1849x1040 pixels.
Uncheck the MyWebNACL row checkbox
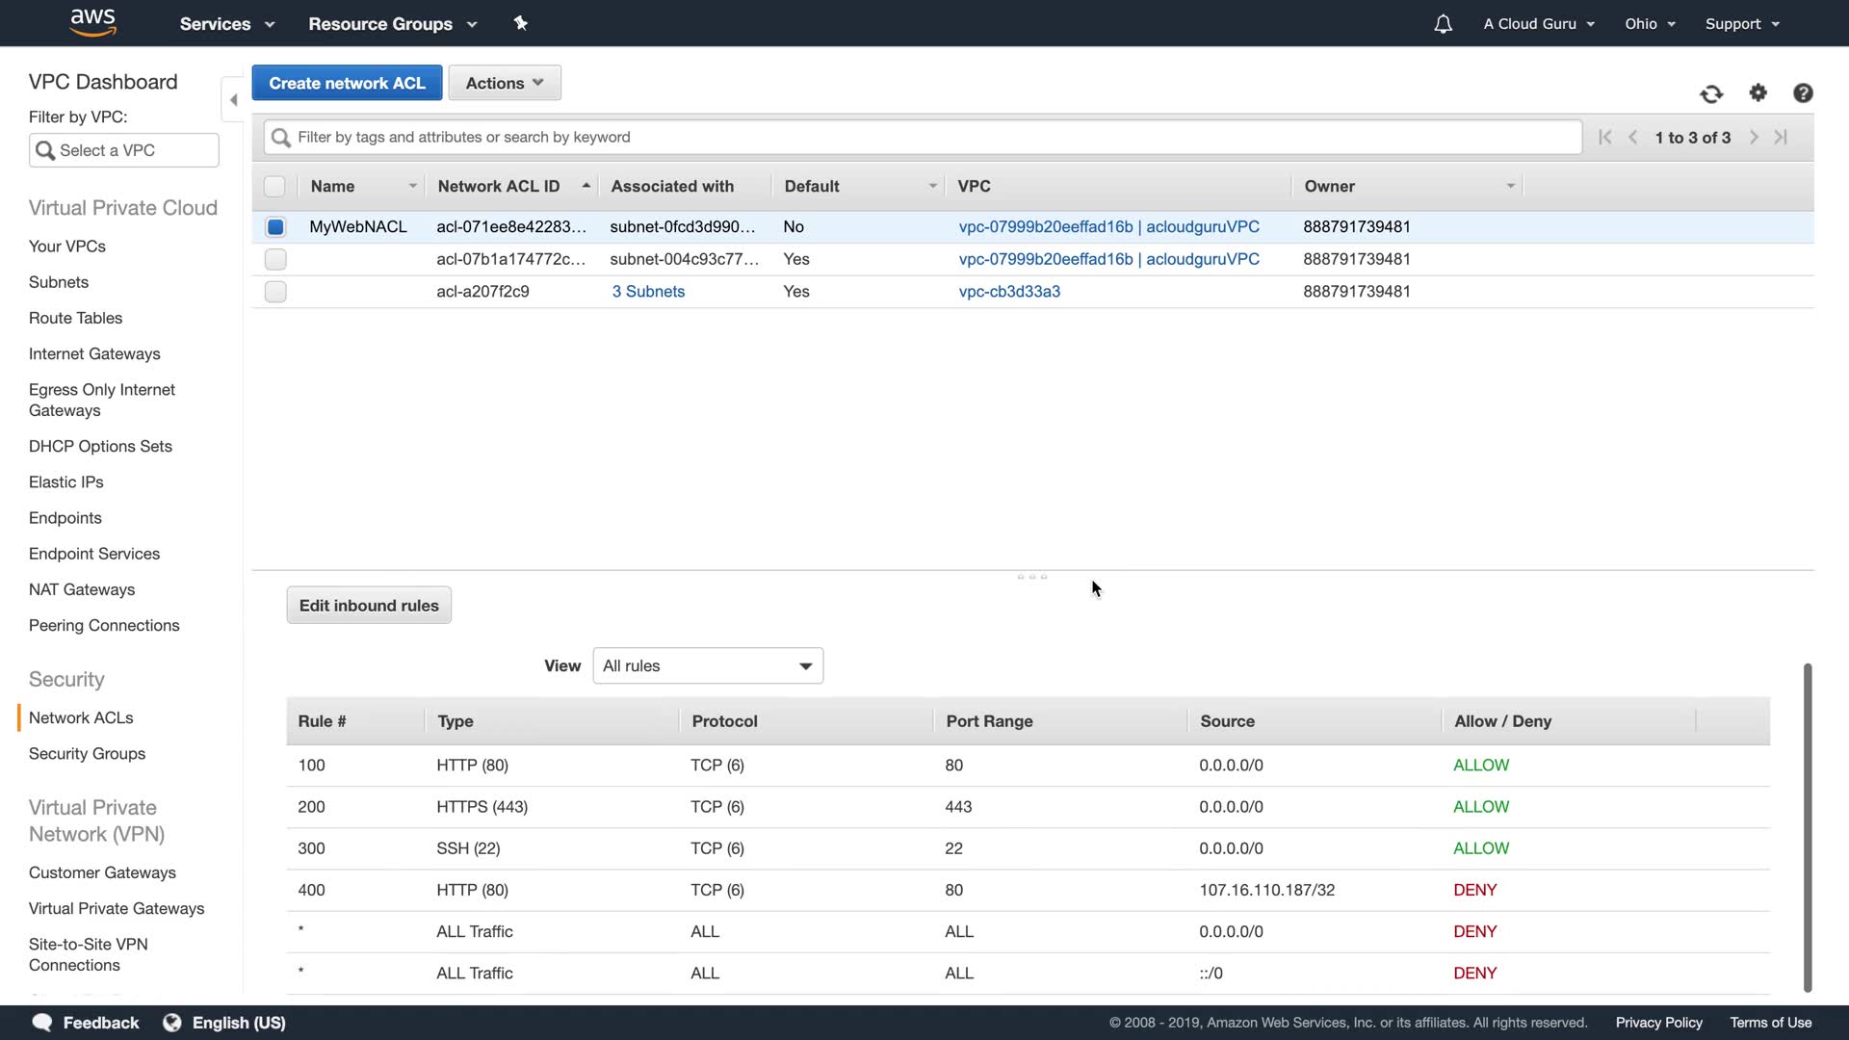[275, 227]
